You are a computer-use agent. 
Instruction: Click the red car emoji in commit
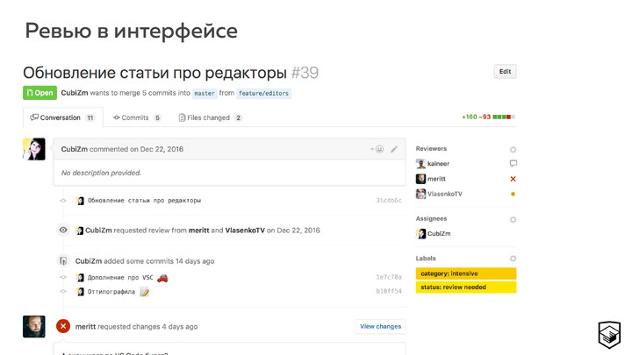tap(162, 278)
